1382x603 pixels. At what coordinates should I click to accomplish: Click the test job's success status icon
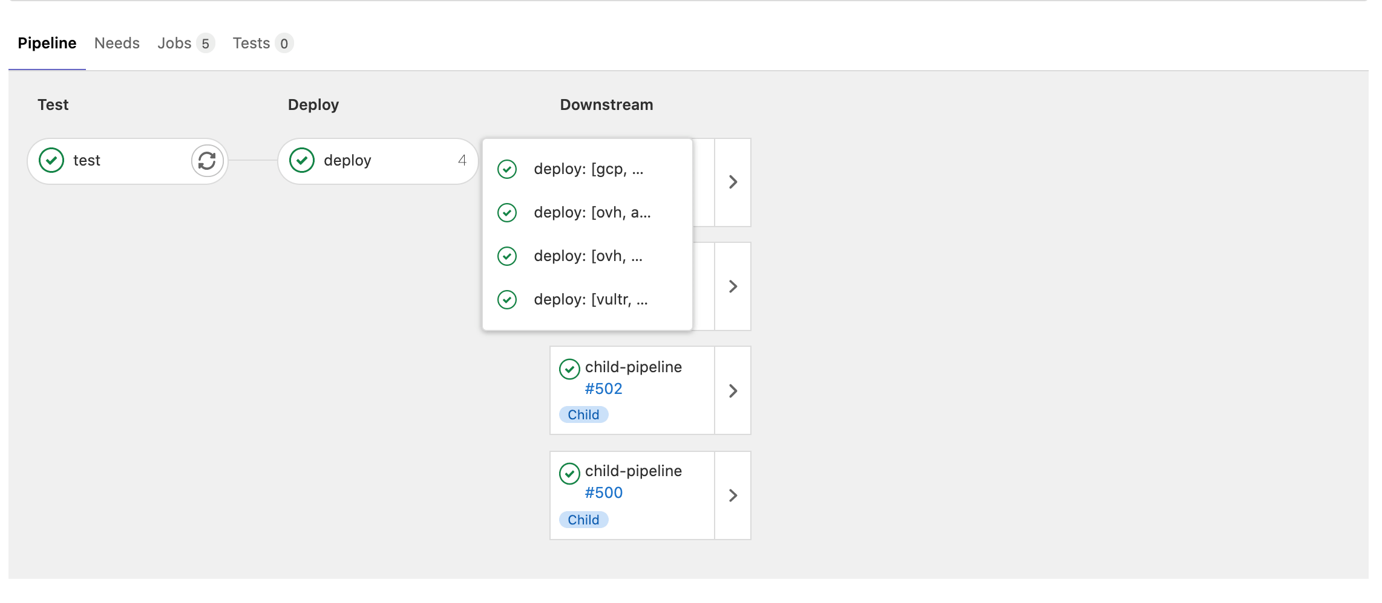point(51,161)
